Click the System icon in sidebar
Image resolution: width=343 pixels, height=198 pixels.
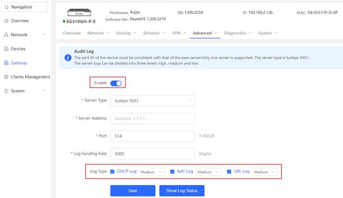[6, 91]
